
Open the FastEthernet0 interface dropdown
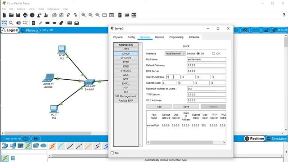point(175,54)
